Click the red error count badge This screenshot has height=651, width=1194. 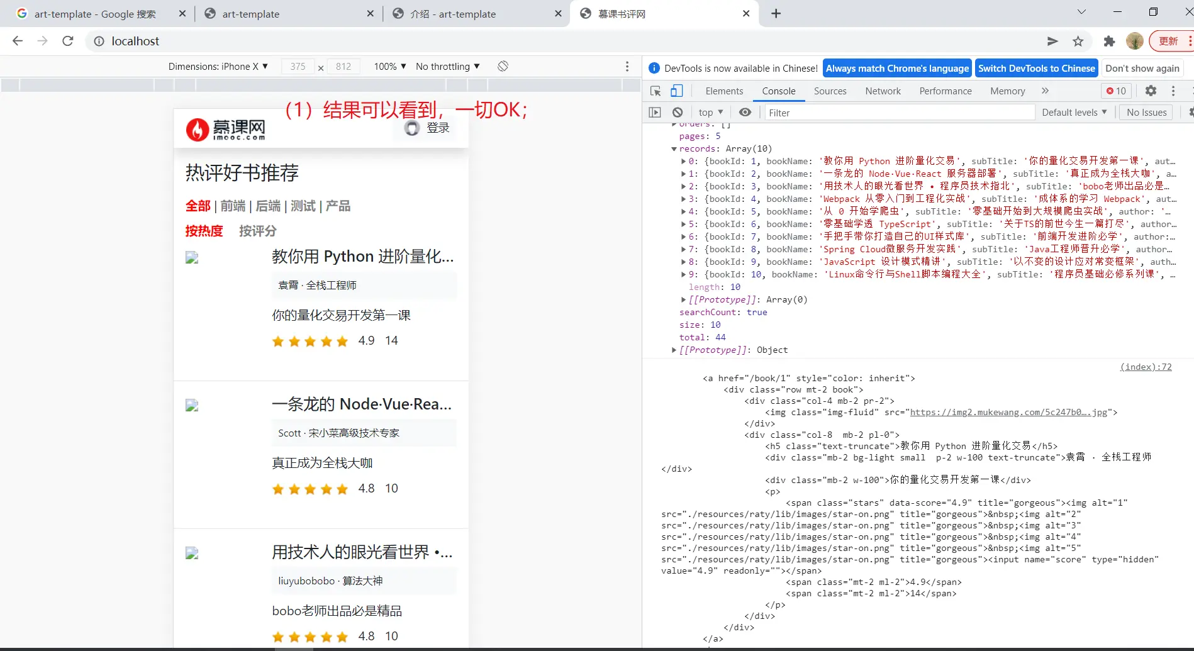[1117, 91]
